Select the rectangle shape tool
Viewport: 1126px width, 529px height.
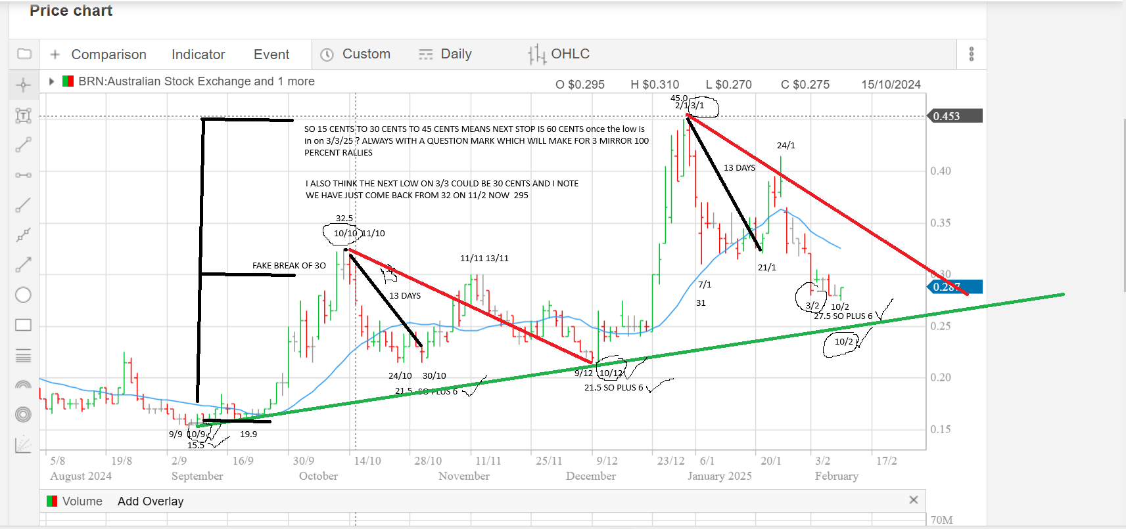(x=23, y=325)
